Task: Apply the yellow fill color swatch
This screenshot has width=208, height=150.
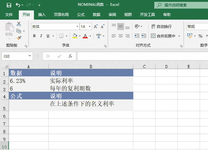Action: [x=75, y=36]
